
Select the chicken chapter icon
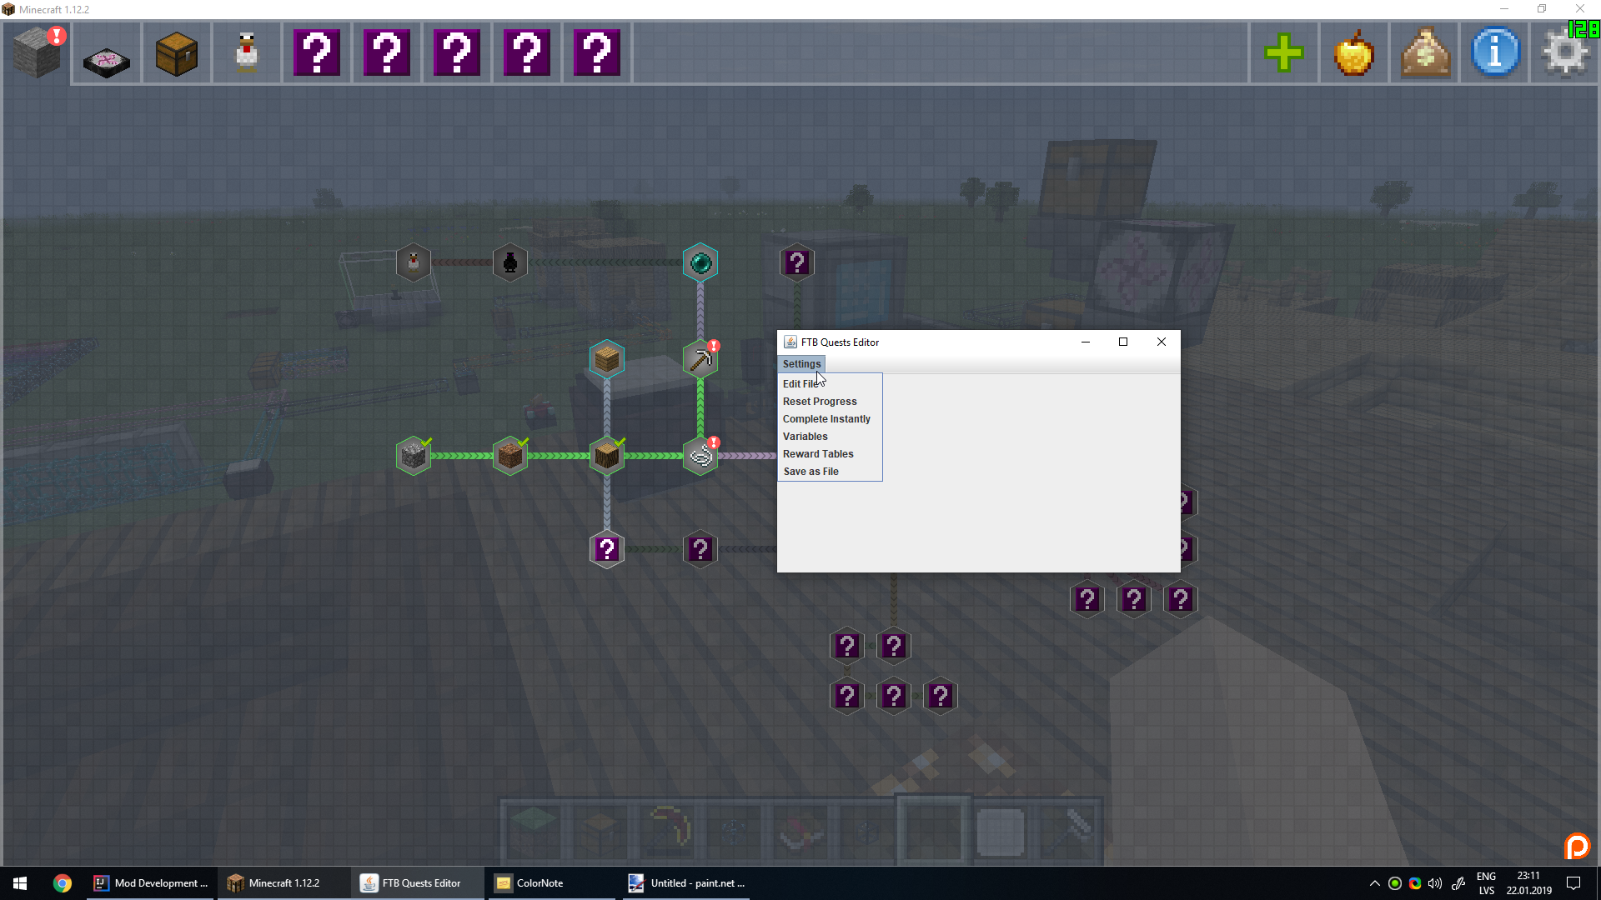point(247,53)
